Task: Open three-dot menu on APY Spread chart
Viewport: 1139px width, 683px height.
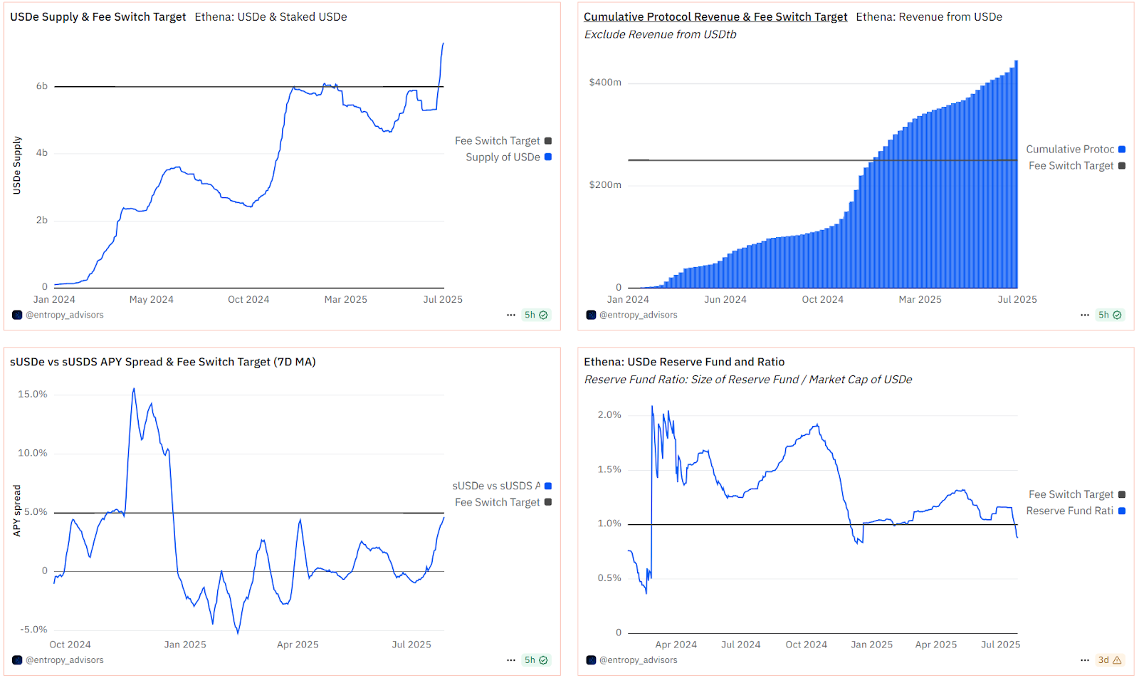Action: [510, 660]
